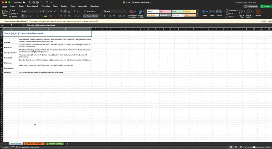
Task: Toggle center horizontal alignment
Action: point(65,16)
